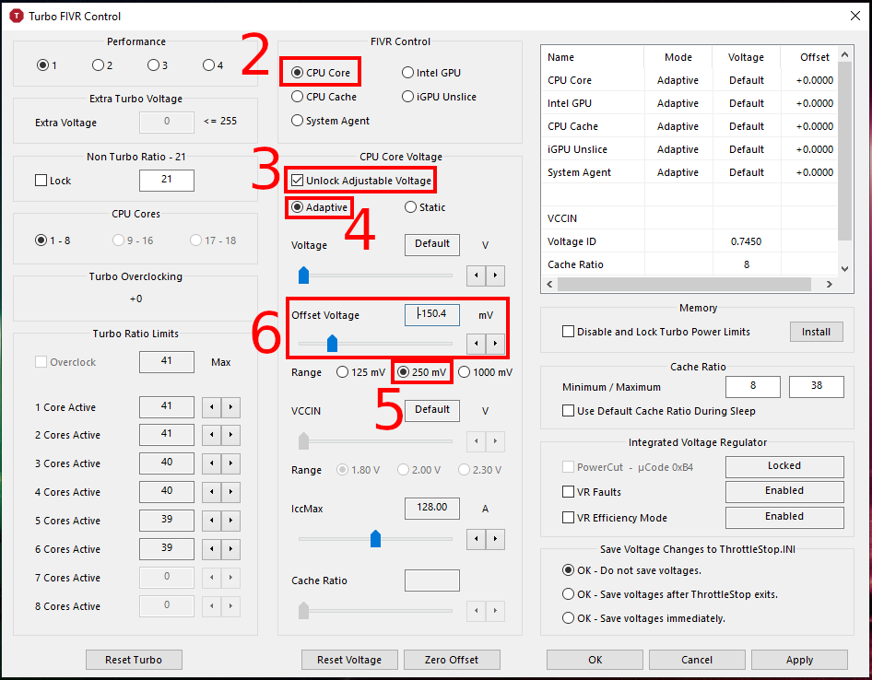Select the CPU Cache radio button

tap(324, 97)
